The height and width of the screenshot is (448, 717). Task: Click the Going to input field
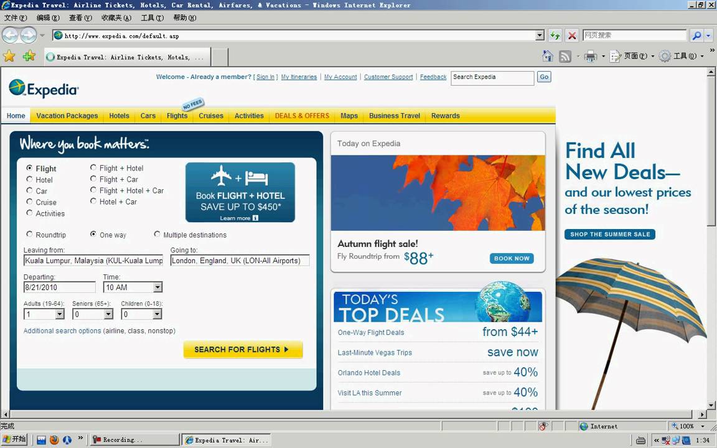point(240,261)
